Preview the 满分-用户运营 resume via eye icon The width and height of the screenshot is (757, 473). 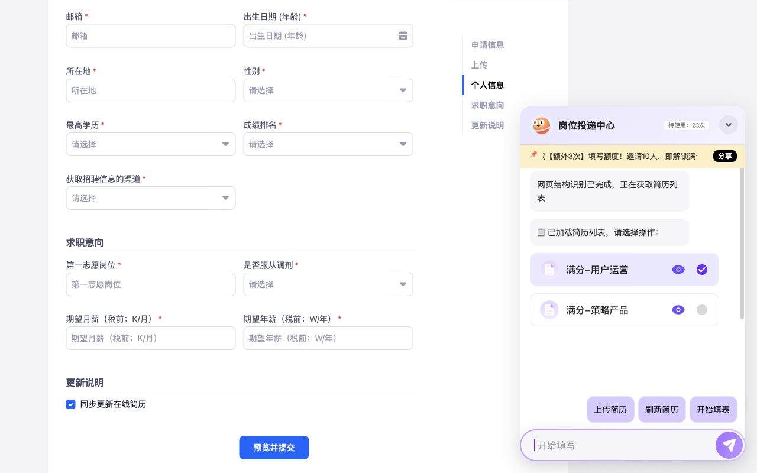click(678, 269)
